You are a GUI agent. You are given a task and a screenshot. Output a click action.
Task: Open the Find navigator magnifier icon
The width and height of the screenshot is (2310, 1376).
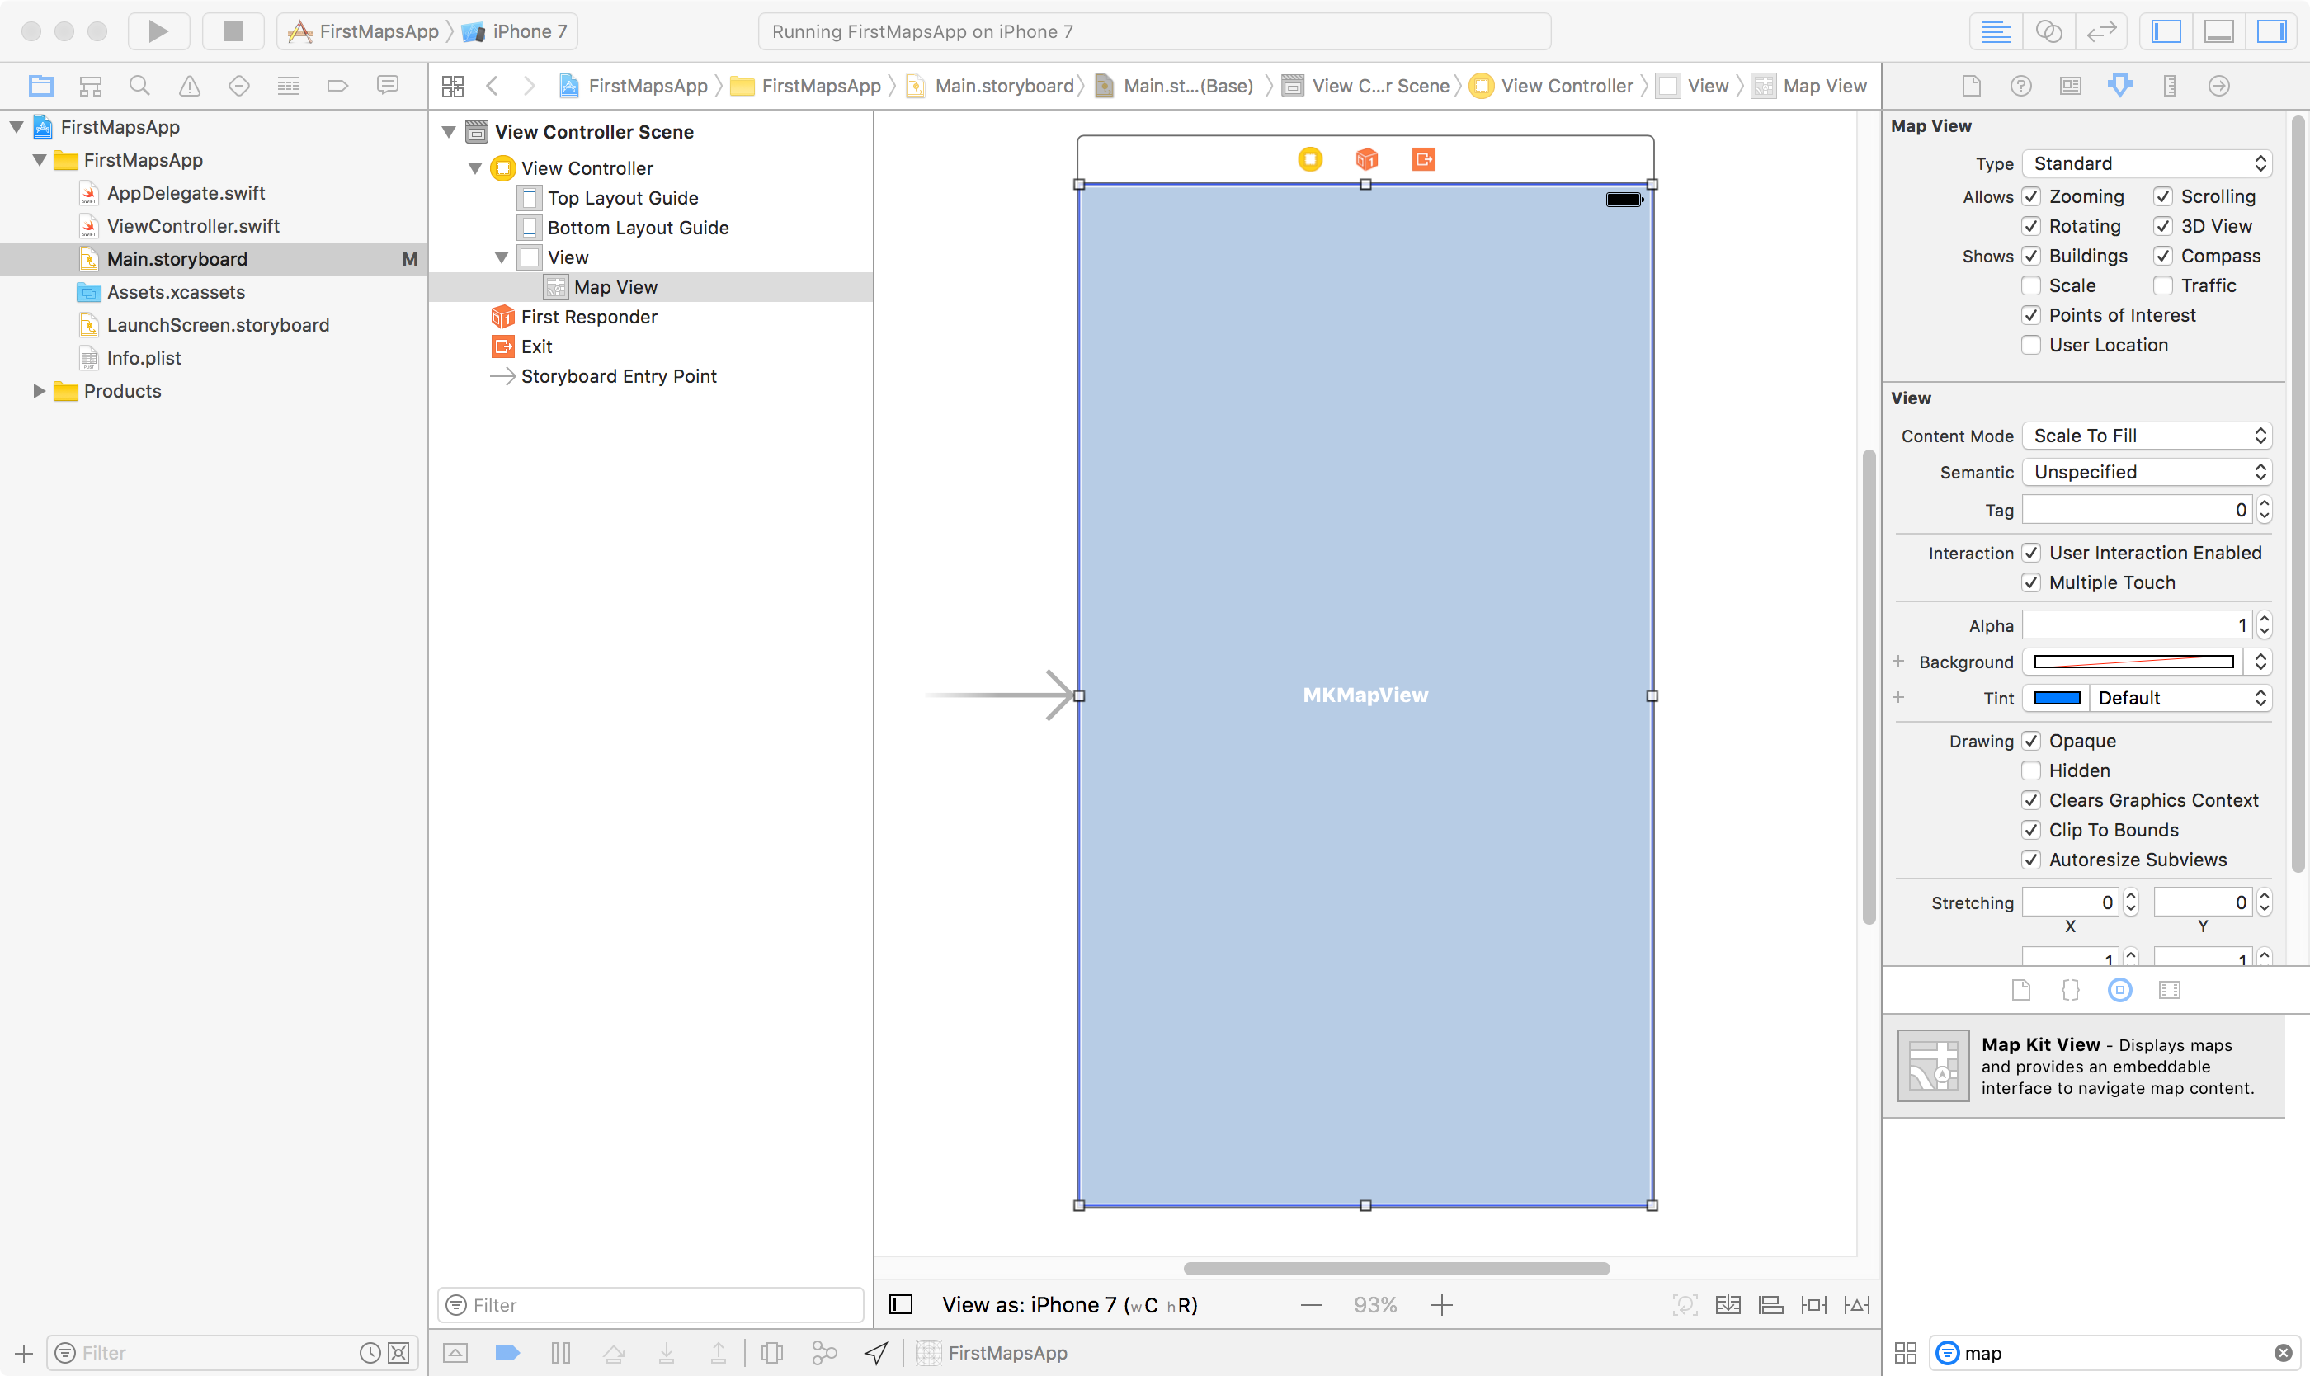point(140,85)
